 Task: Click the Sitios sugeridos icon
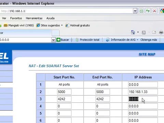(x=38, y=25)
